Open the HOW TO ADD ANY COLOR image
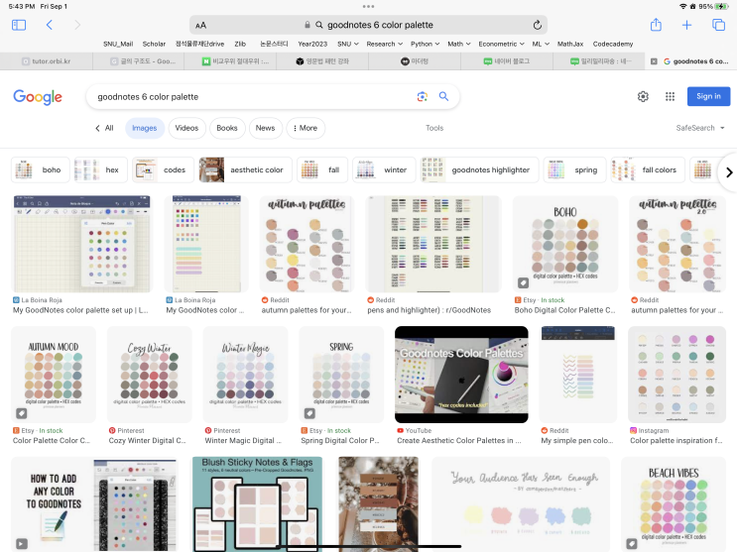This screenshot has height=552, width=737. click(x=94, y=503)
